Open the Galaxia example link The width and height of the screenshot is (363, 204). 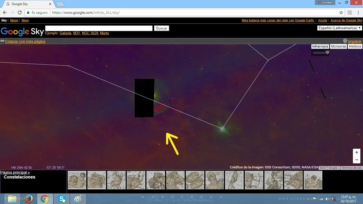tap(65, 33)
